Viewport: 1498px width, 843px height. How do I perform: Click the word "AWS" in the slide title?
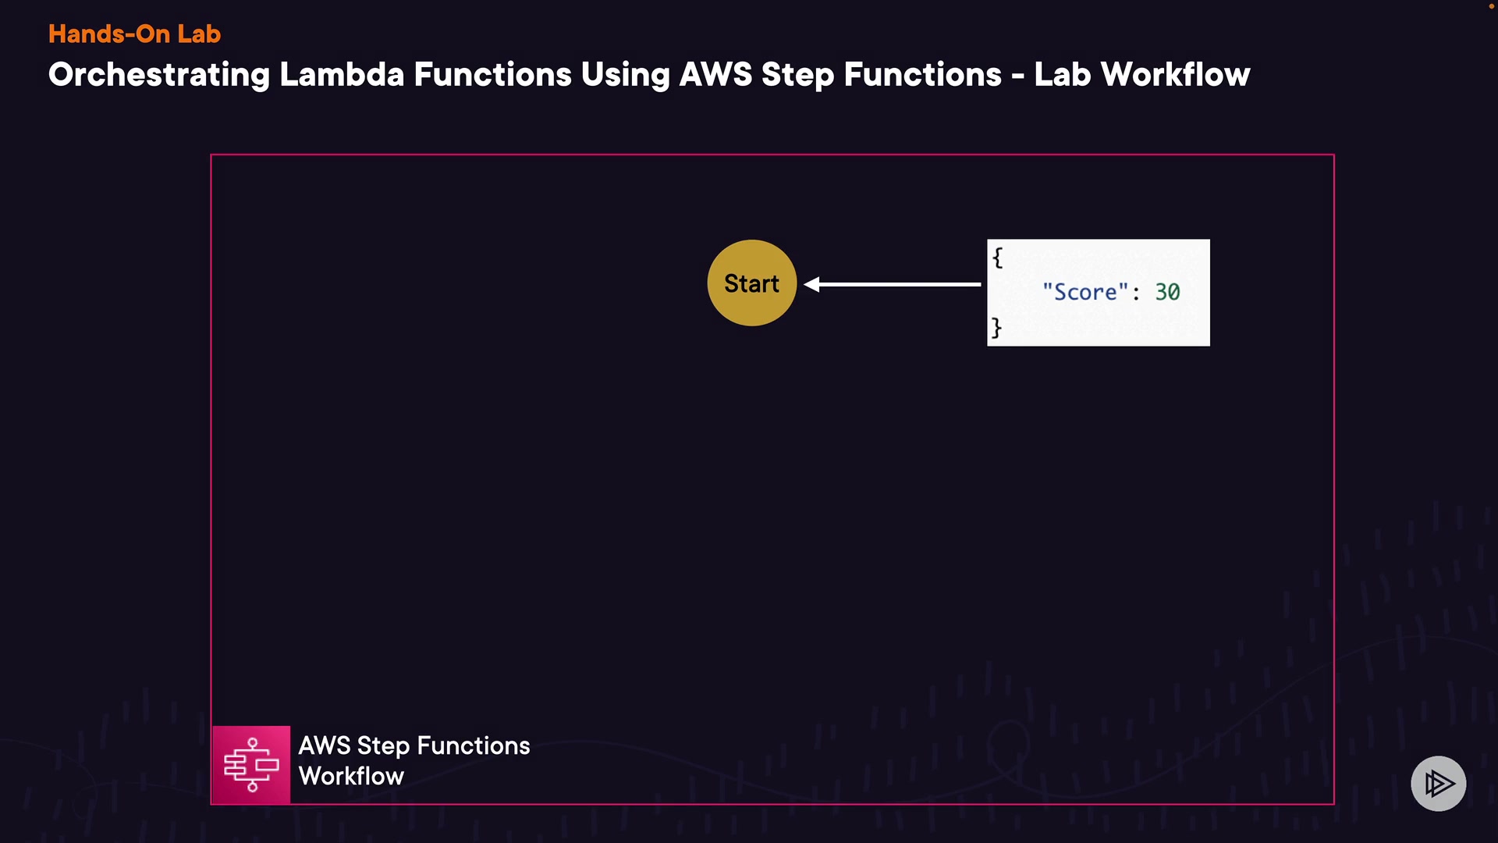click(715, 75)
